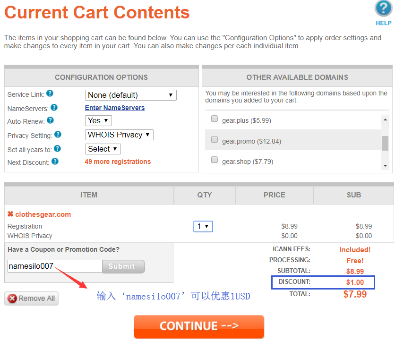Check the gear.plus domain checkbox
This screenshot has height=341, width=395.
tap(215, 119)
